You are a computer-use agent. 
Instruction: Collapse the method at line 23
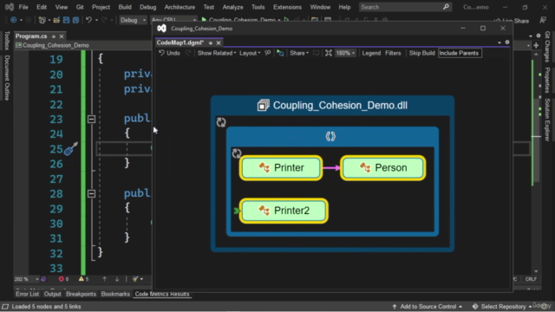pos(91,120)
